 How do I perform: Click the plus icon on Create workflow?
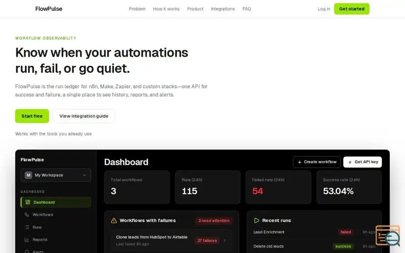300,162
